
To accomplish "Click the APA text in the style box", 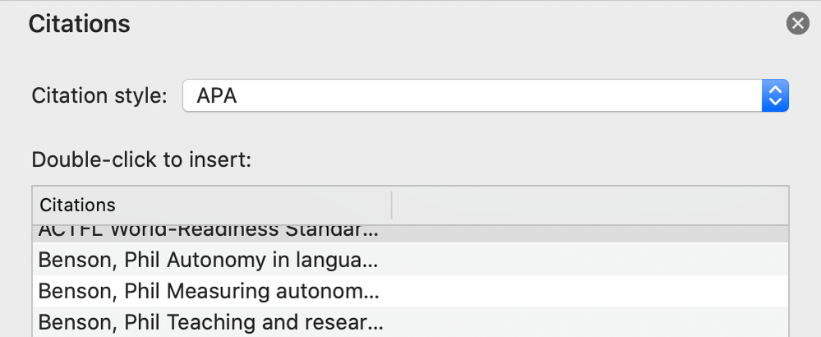I will tap(217, 96).
